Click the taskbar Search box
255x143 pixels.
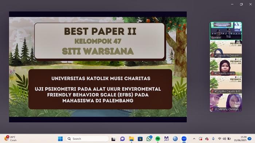point(87,139)
